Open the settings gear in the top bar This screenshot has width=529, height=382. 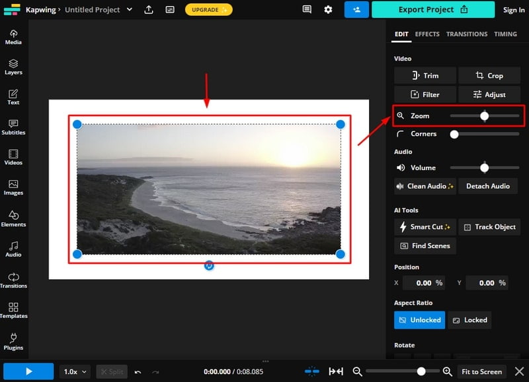tap(329, 10)
